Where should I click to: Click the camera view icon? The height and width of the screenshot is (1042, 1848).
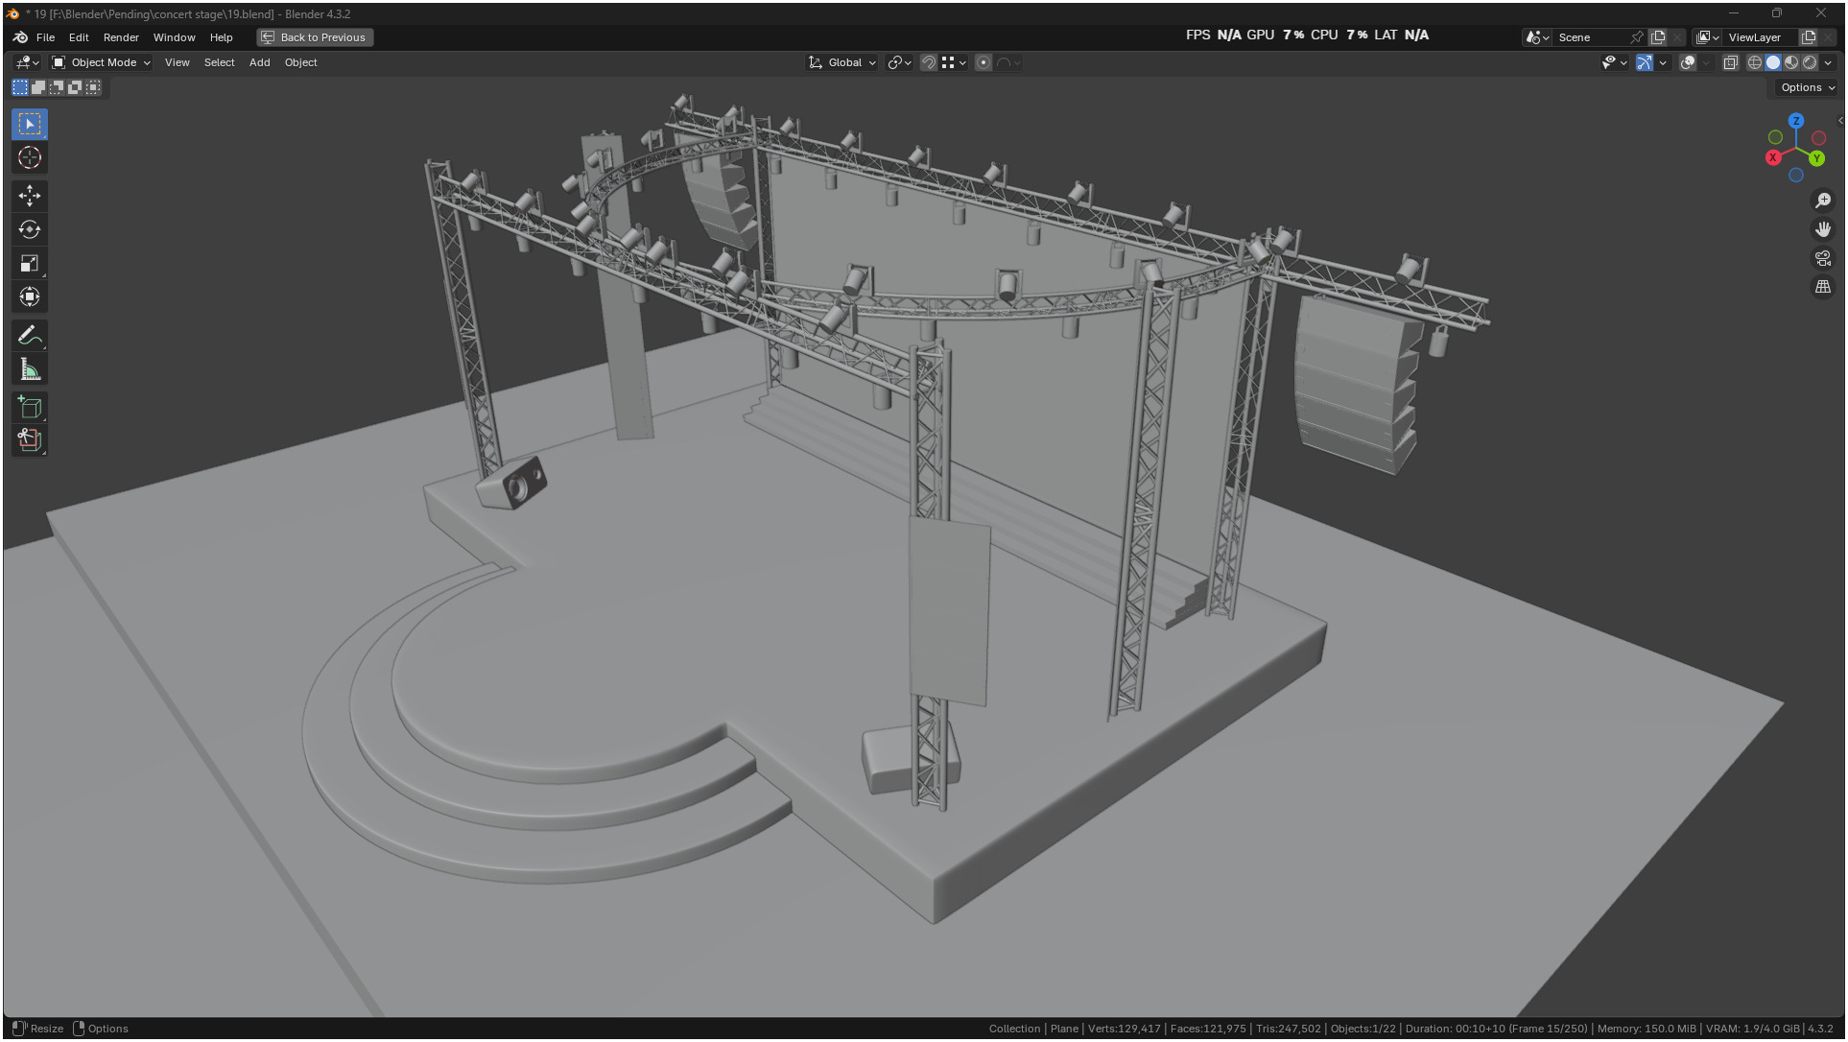tap(1823, 258)
